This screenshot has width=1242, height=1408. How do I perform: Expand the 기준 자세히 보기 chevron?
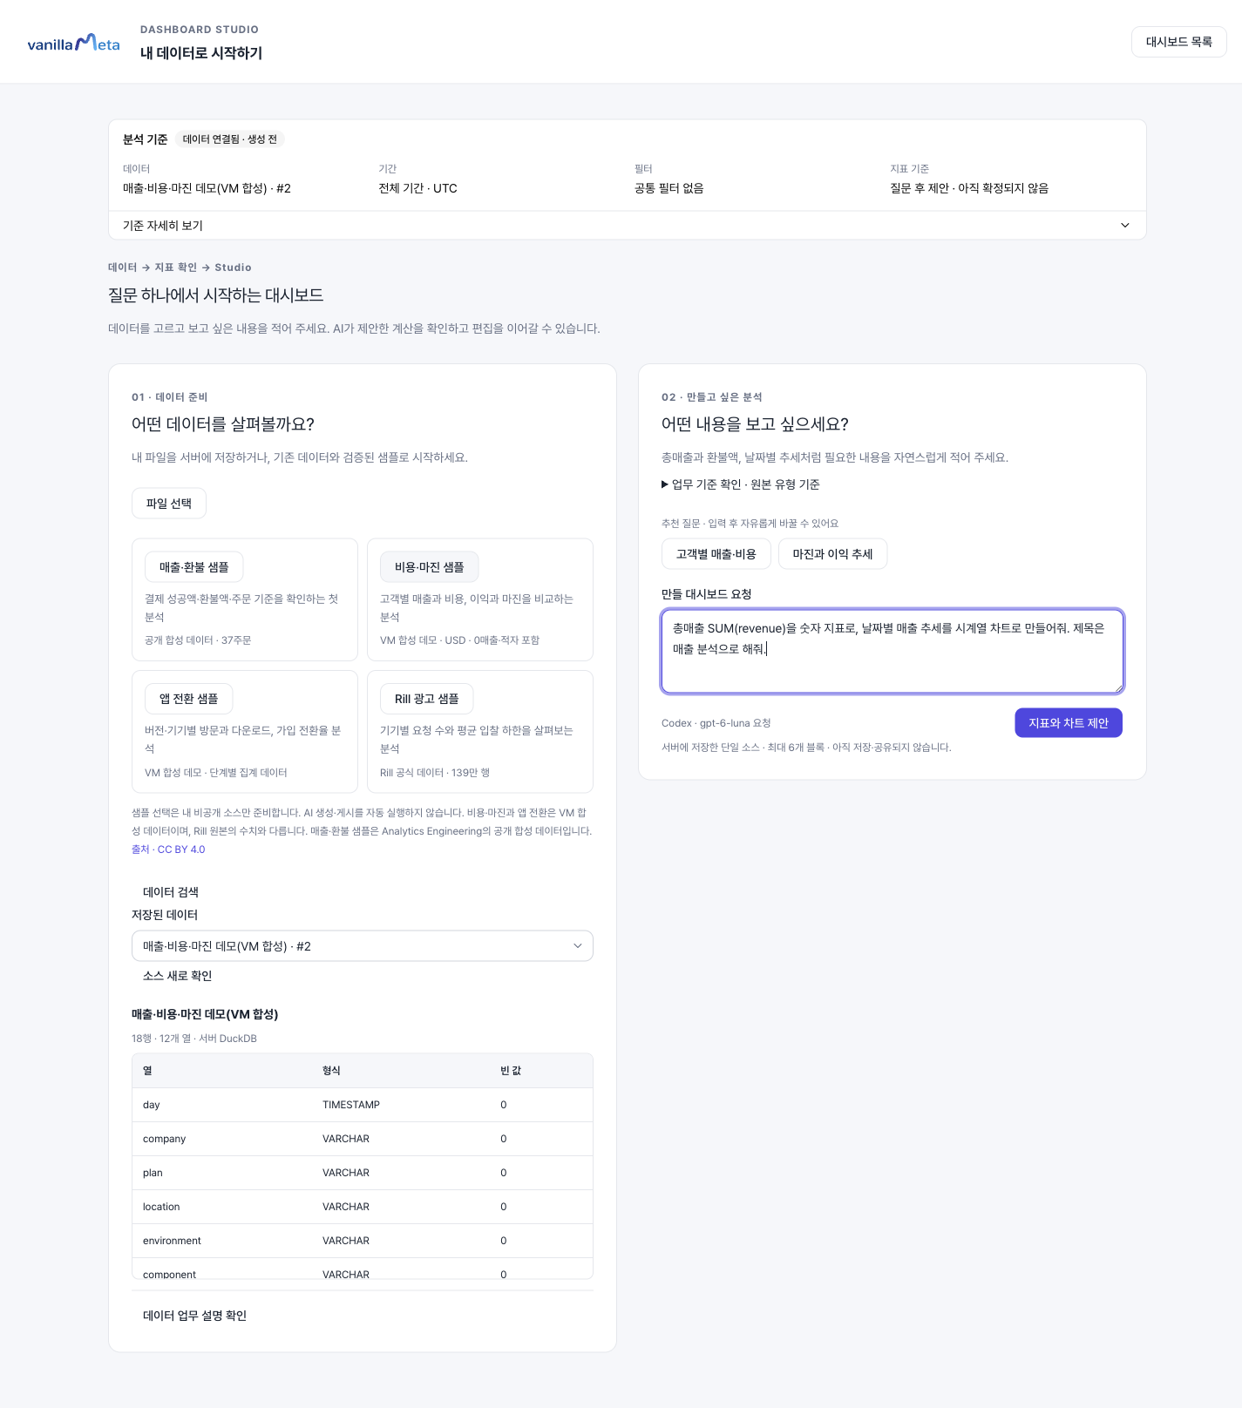[1124, 226]
